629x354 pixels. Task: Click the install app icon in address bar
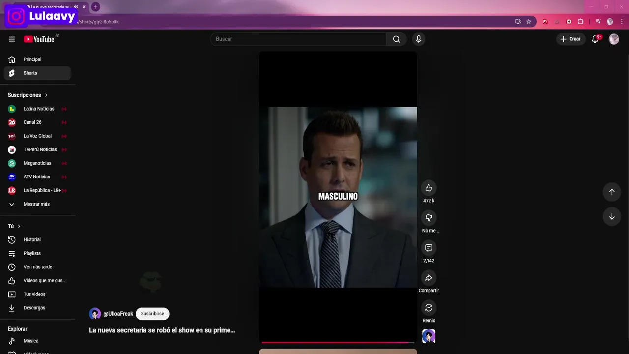pyautogui.click(x=518, y=22)
